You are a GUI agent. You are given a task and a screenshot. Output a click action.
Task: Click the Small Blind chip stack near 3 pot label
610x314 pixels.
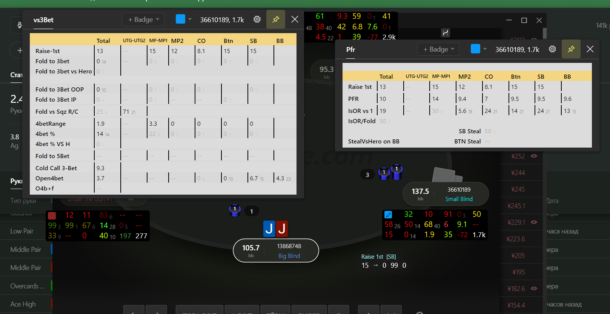point(390,172)
